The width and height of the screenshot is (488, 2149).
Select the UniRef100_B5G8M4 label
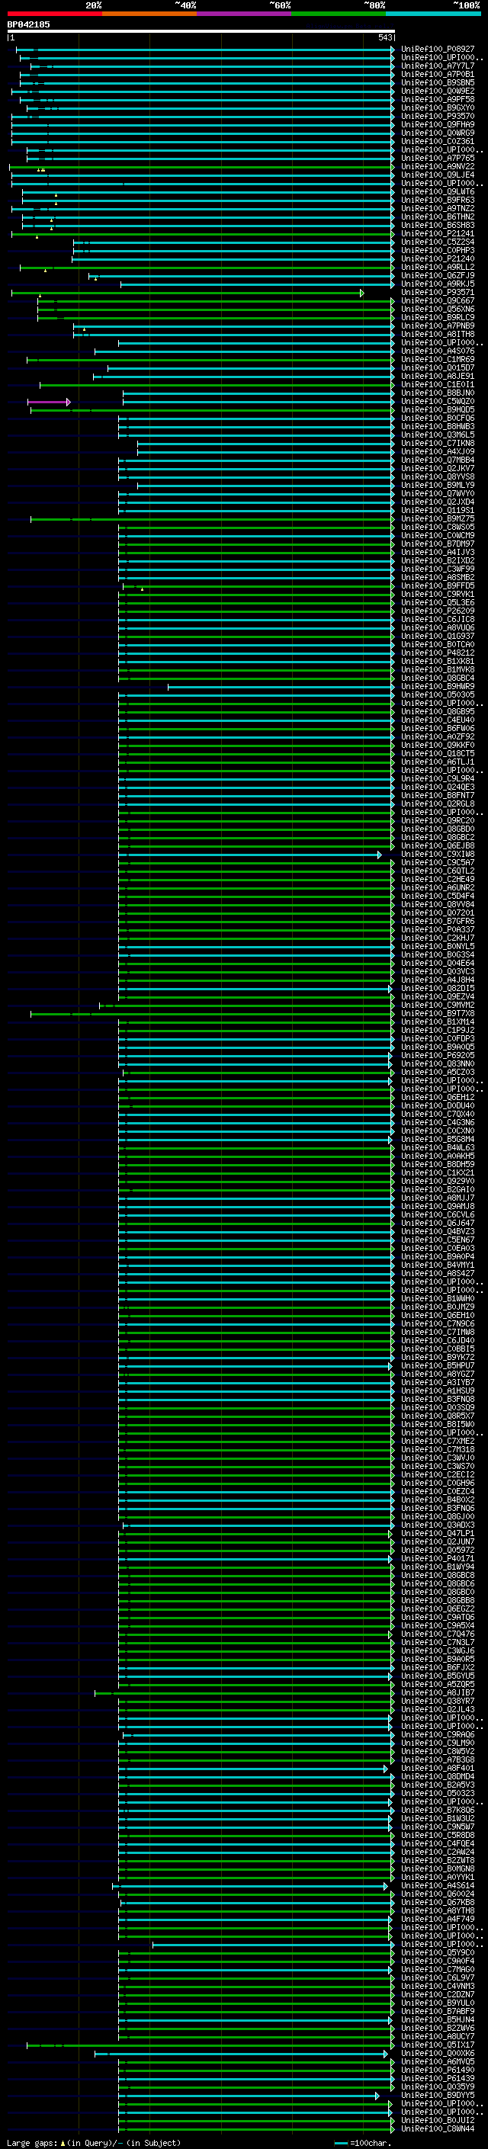[x=438, y=1140]
